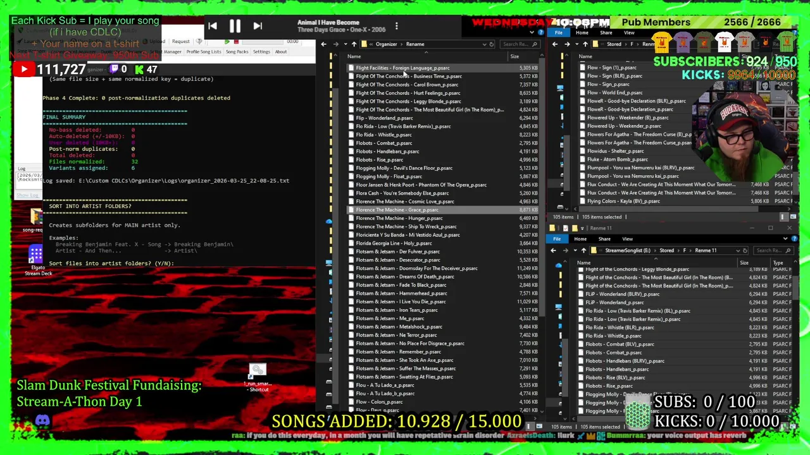Click search box in Renme 11 window
This screenshot has height=455, width=810.
click(x=773, y=250)
